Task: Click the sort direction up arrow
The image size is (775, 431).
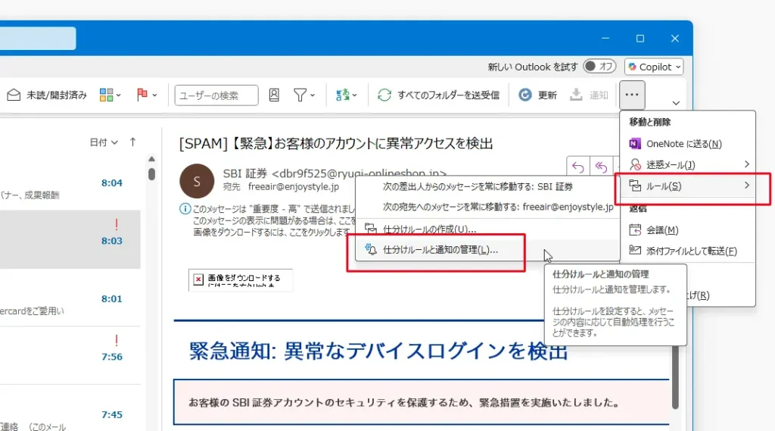Action: pos(132,142)
